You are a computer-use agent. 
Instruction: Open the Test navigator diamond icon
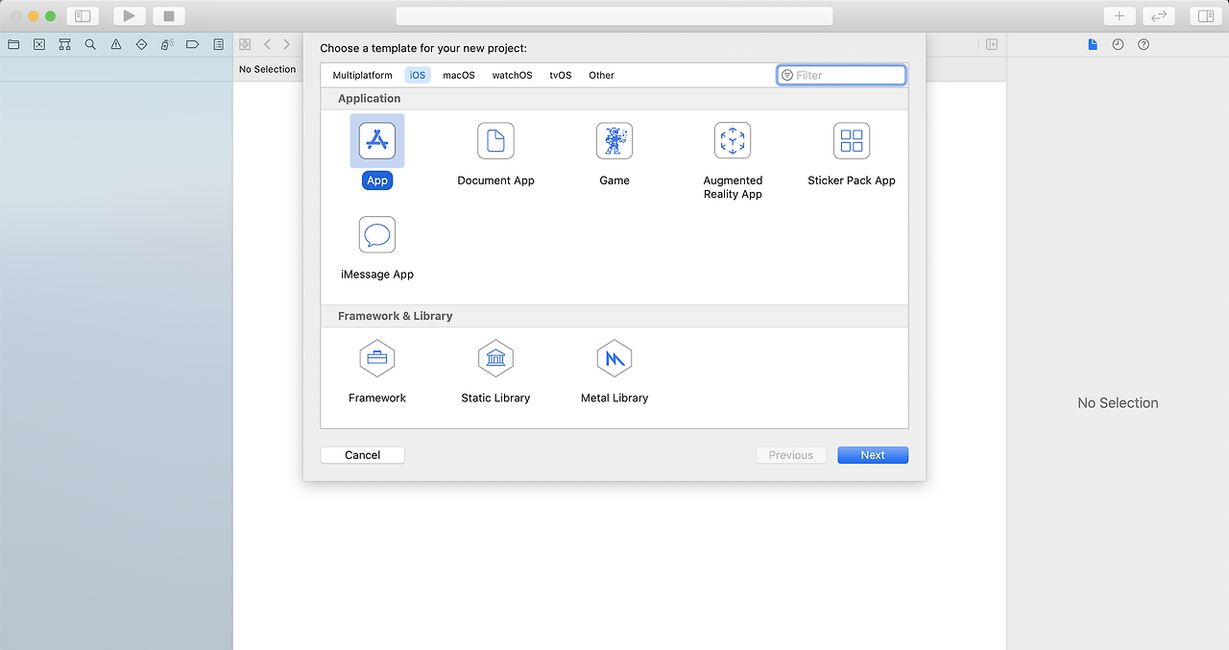pyautogui.click(x=141, y=44)
